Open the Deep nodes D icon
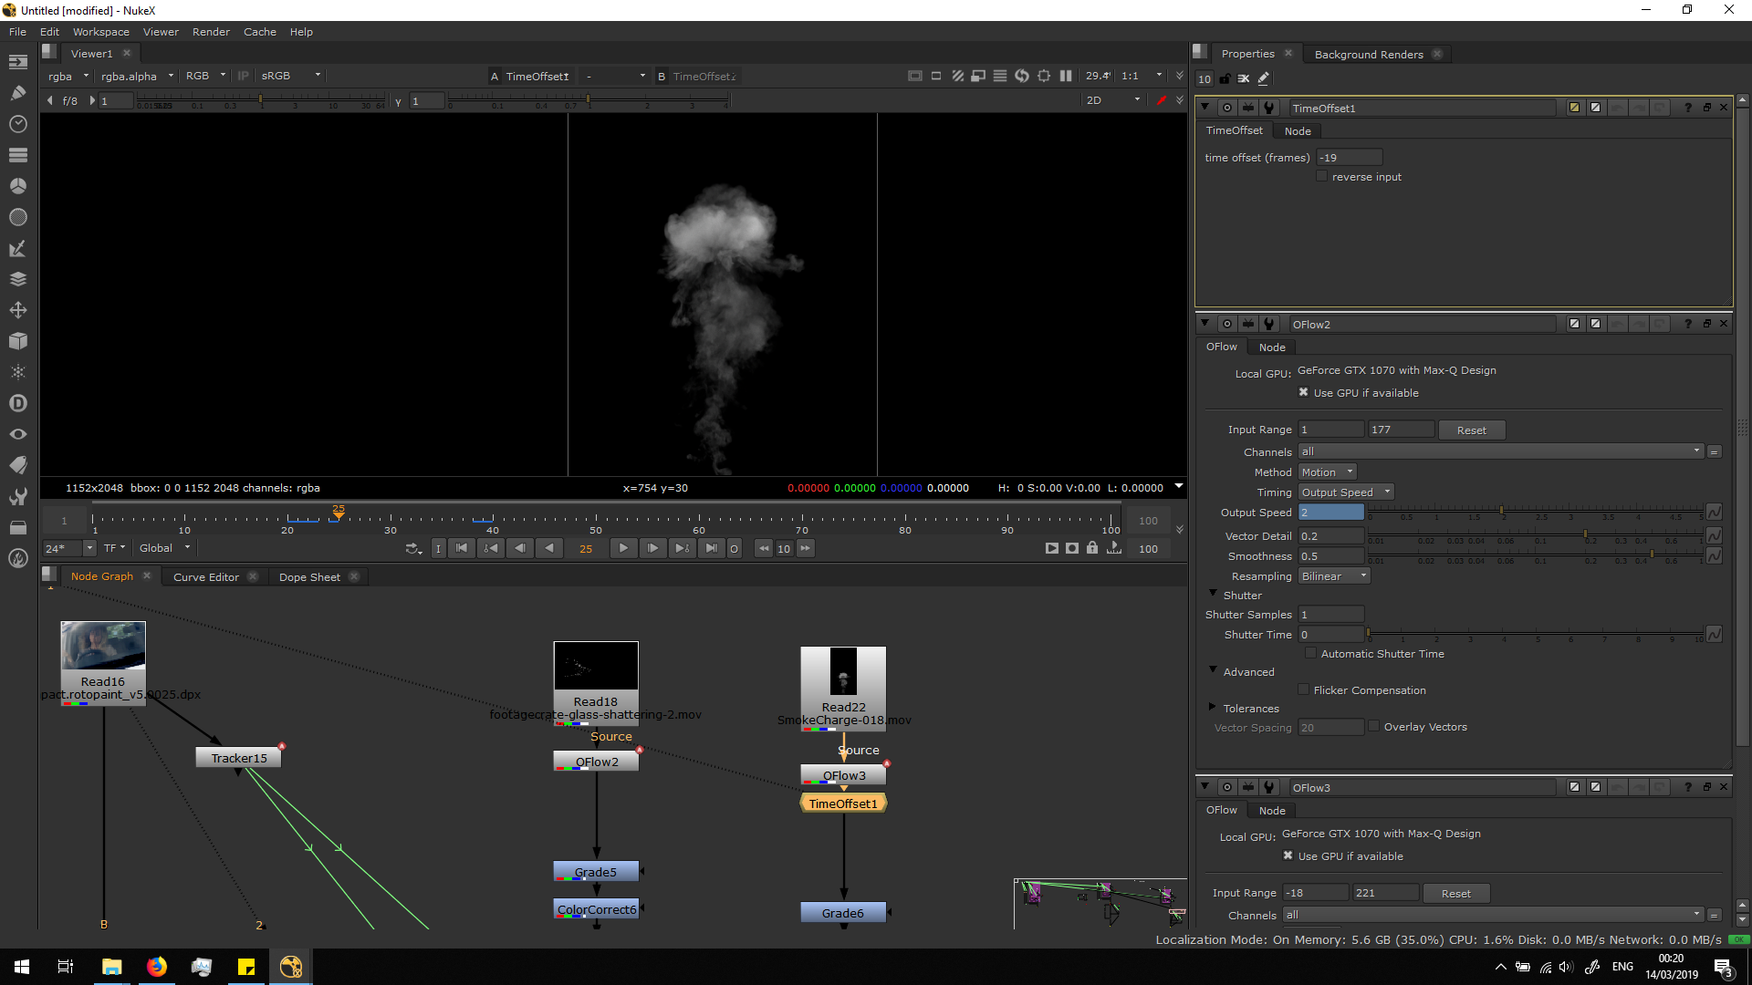The height and width of the screenshot is (985, 1752). click(x=17, y=403)
